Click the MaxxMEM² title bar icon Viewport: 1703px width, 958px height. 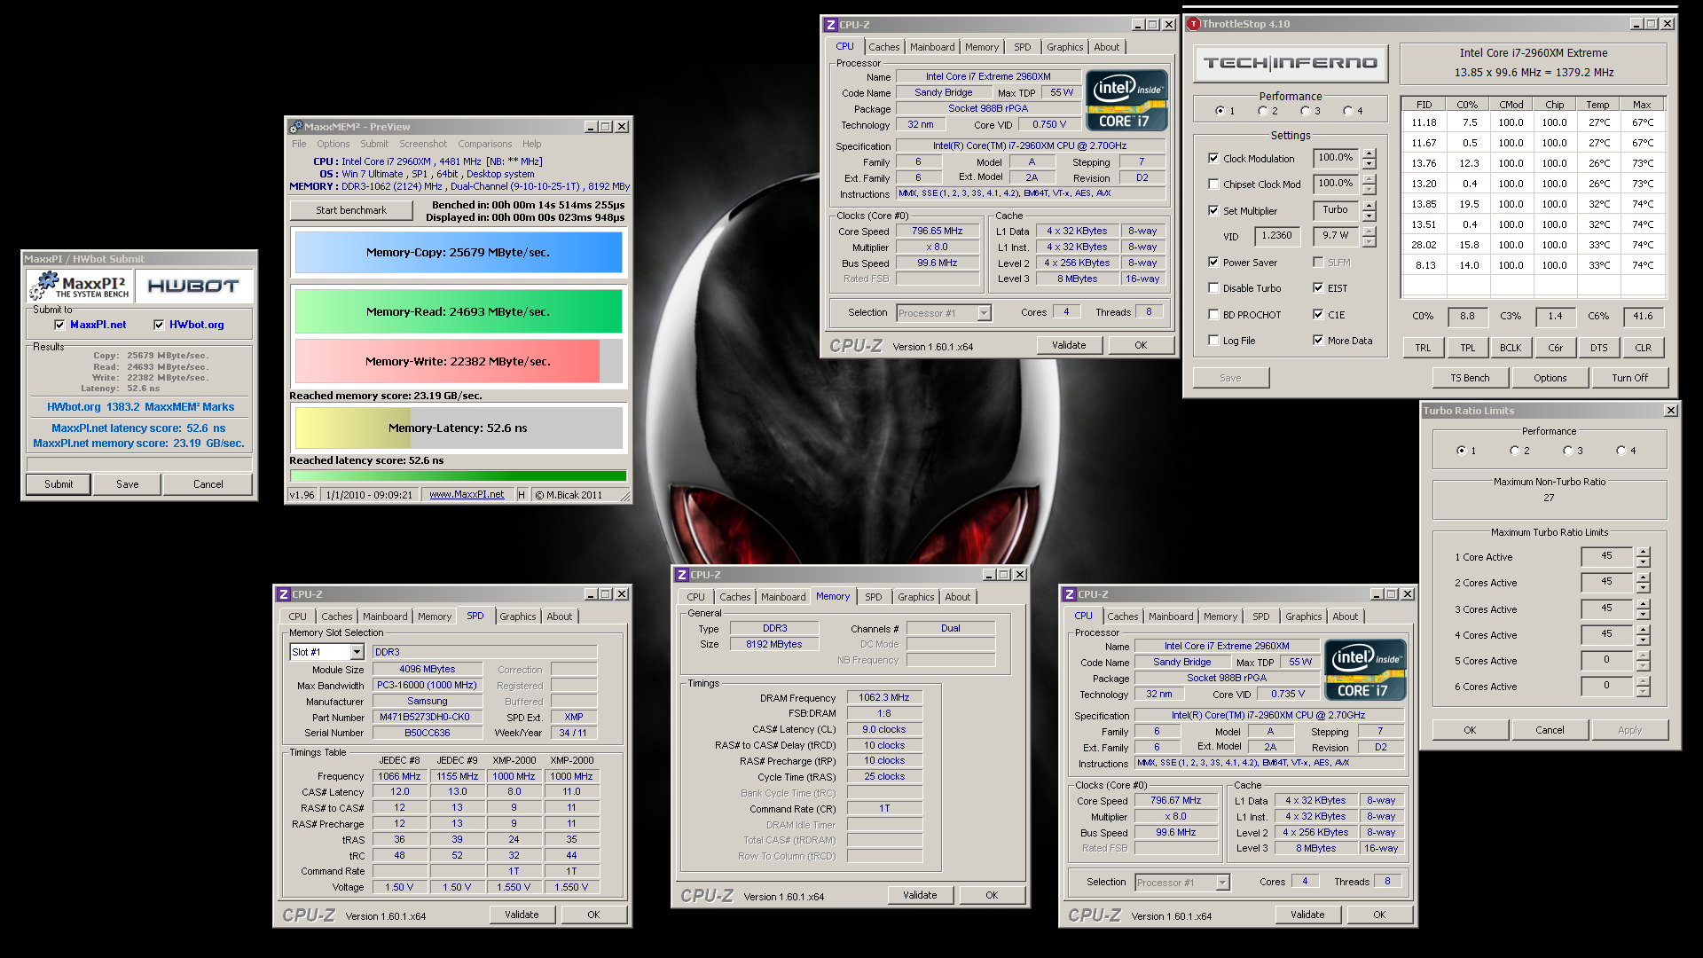295,127
